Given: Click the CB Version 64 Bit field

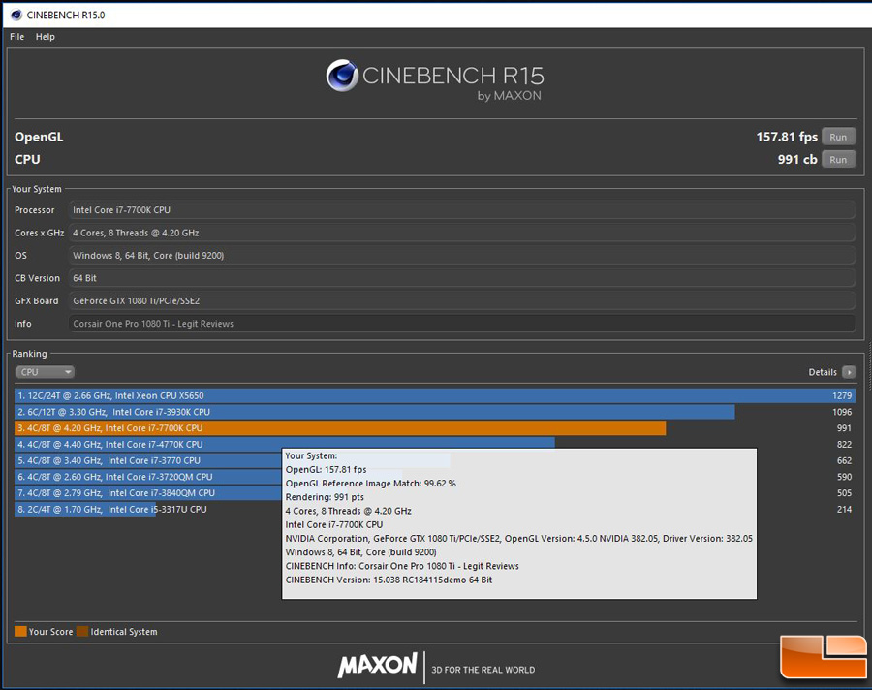Looking at the screenshot, I should point(461,278).
